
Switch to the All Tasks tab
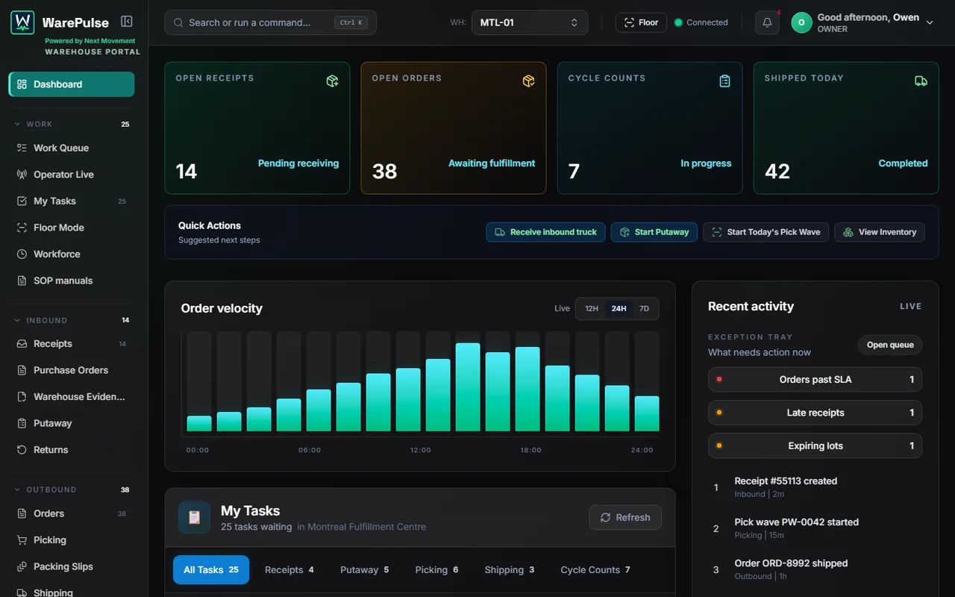211,569
